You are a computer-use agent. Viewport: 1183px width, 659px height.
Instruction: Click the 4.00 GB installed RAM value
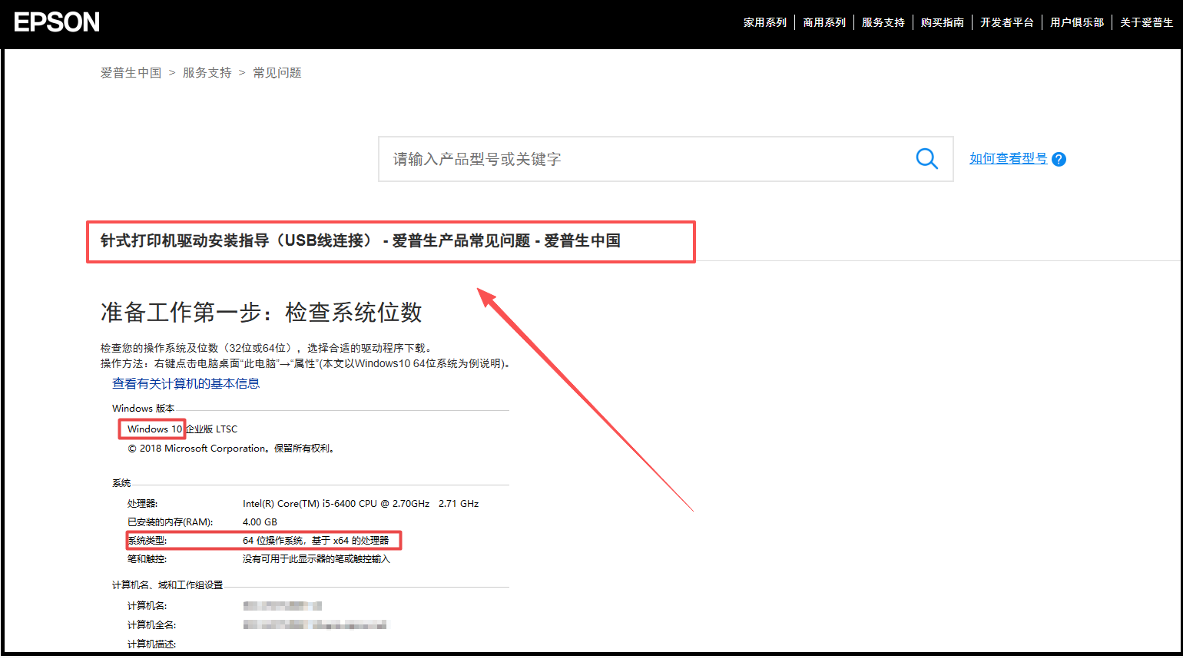[260, 522]
